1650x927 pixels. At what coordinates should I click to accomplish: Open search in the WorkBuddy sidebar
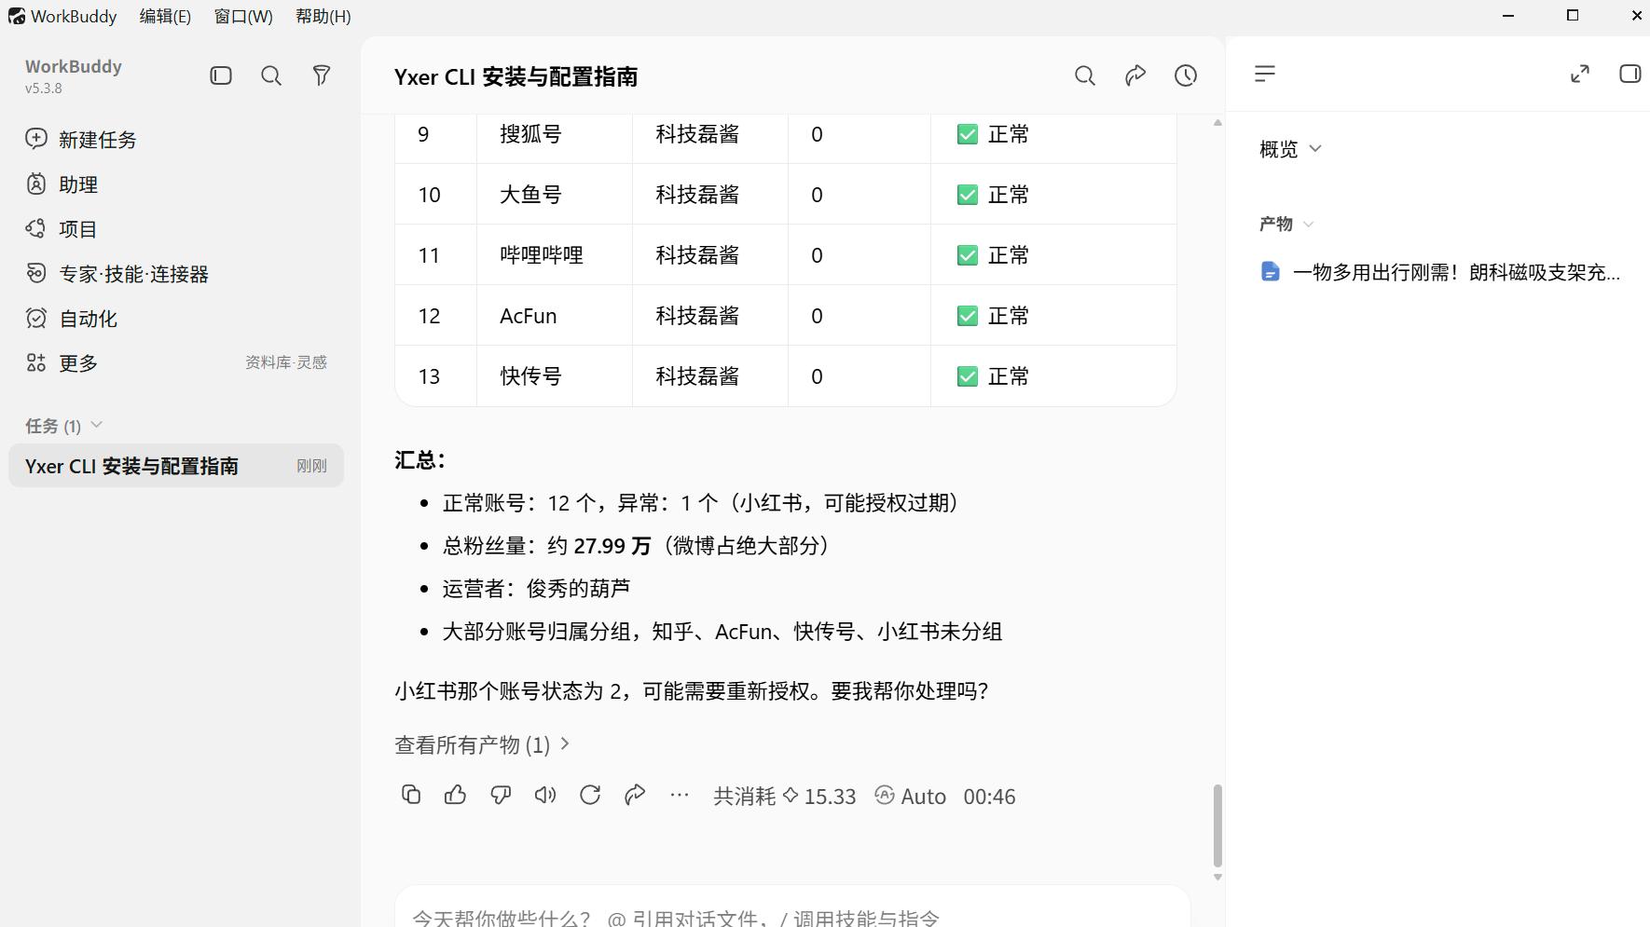pos(271,75)
